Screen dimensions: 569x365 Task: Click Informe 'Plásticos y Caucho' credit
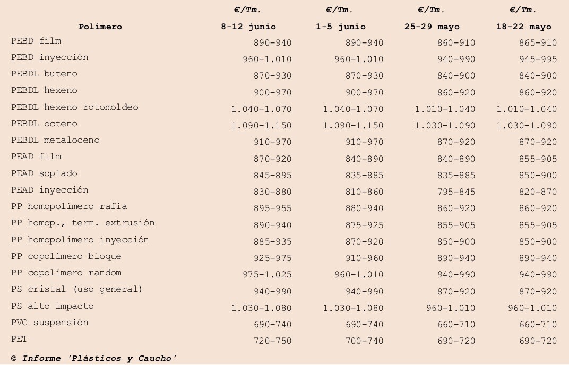tap(99, 358)
